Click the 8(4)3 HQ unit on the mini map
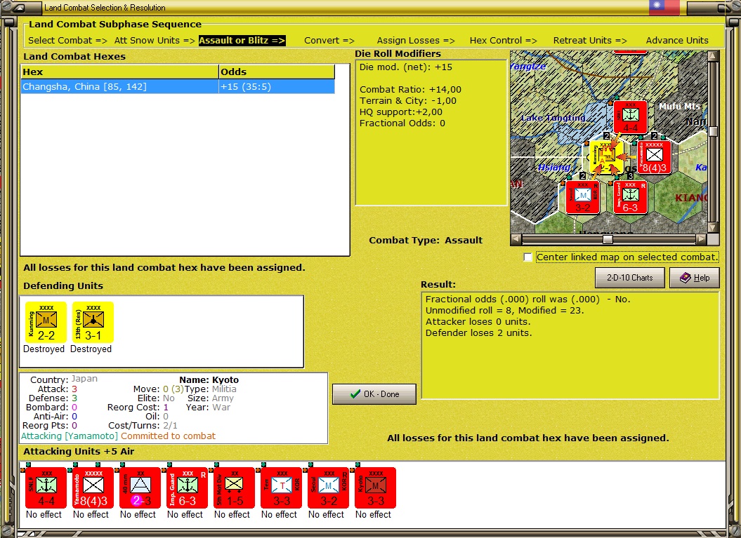Image resolution: width=741 pixels, height=538 pixels. click(654, 158)
